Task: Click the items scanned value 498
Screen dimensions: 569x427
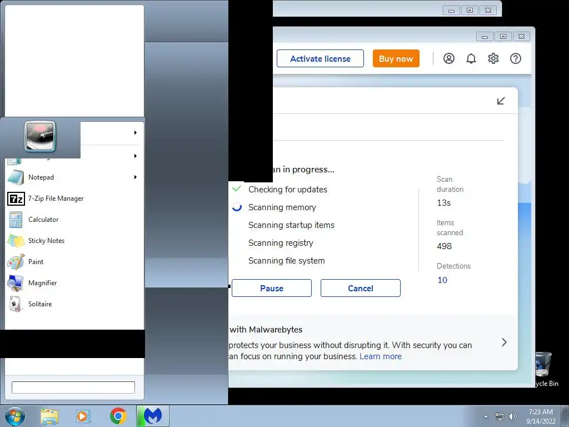Action: click(x=444, y=246)
